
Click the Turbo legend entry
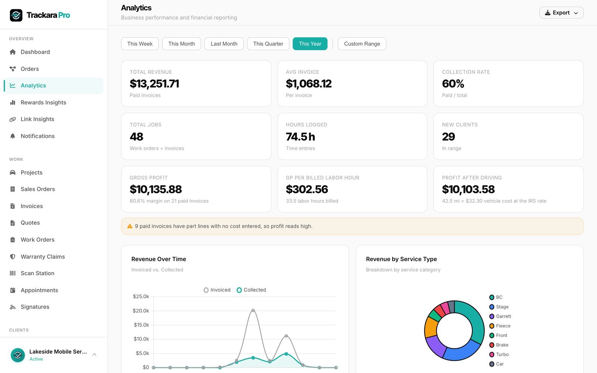coord(499,354)
